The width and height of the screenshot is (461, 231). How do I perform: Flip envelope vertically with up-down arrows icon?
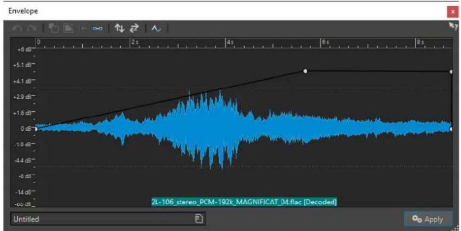click(119, 28)
